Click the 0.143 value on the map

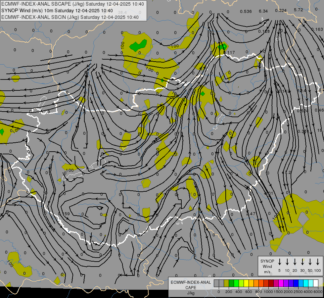(284, 91)
